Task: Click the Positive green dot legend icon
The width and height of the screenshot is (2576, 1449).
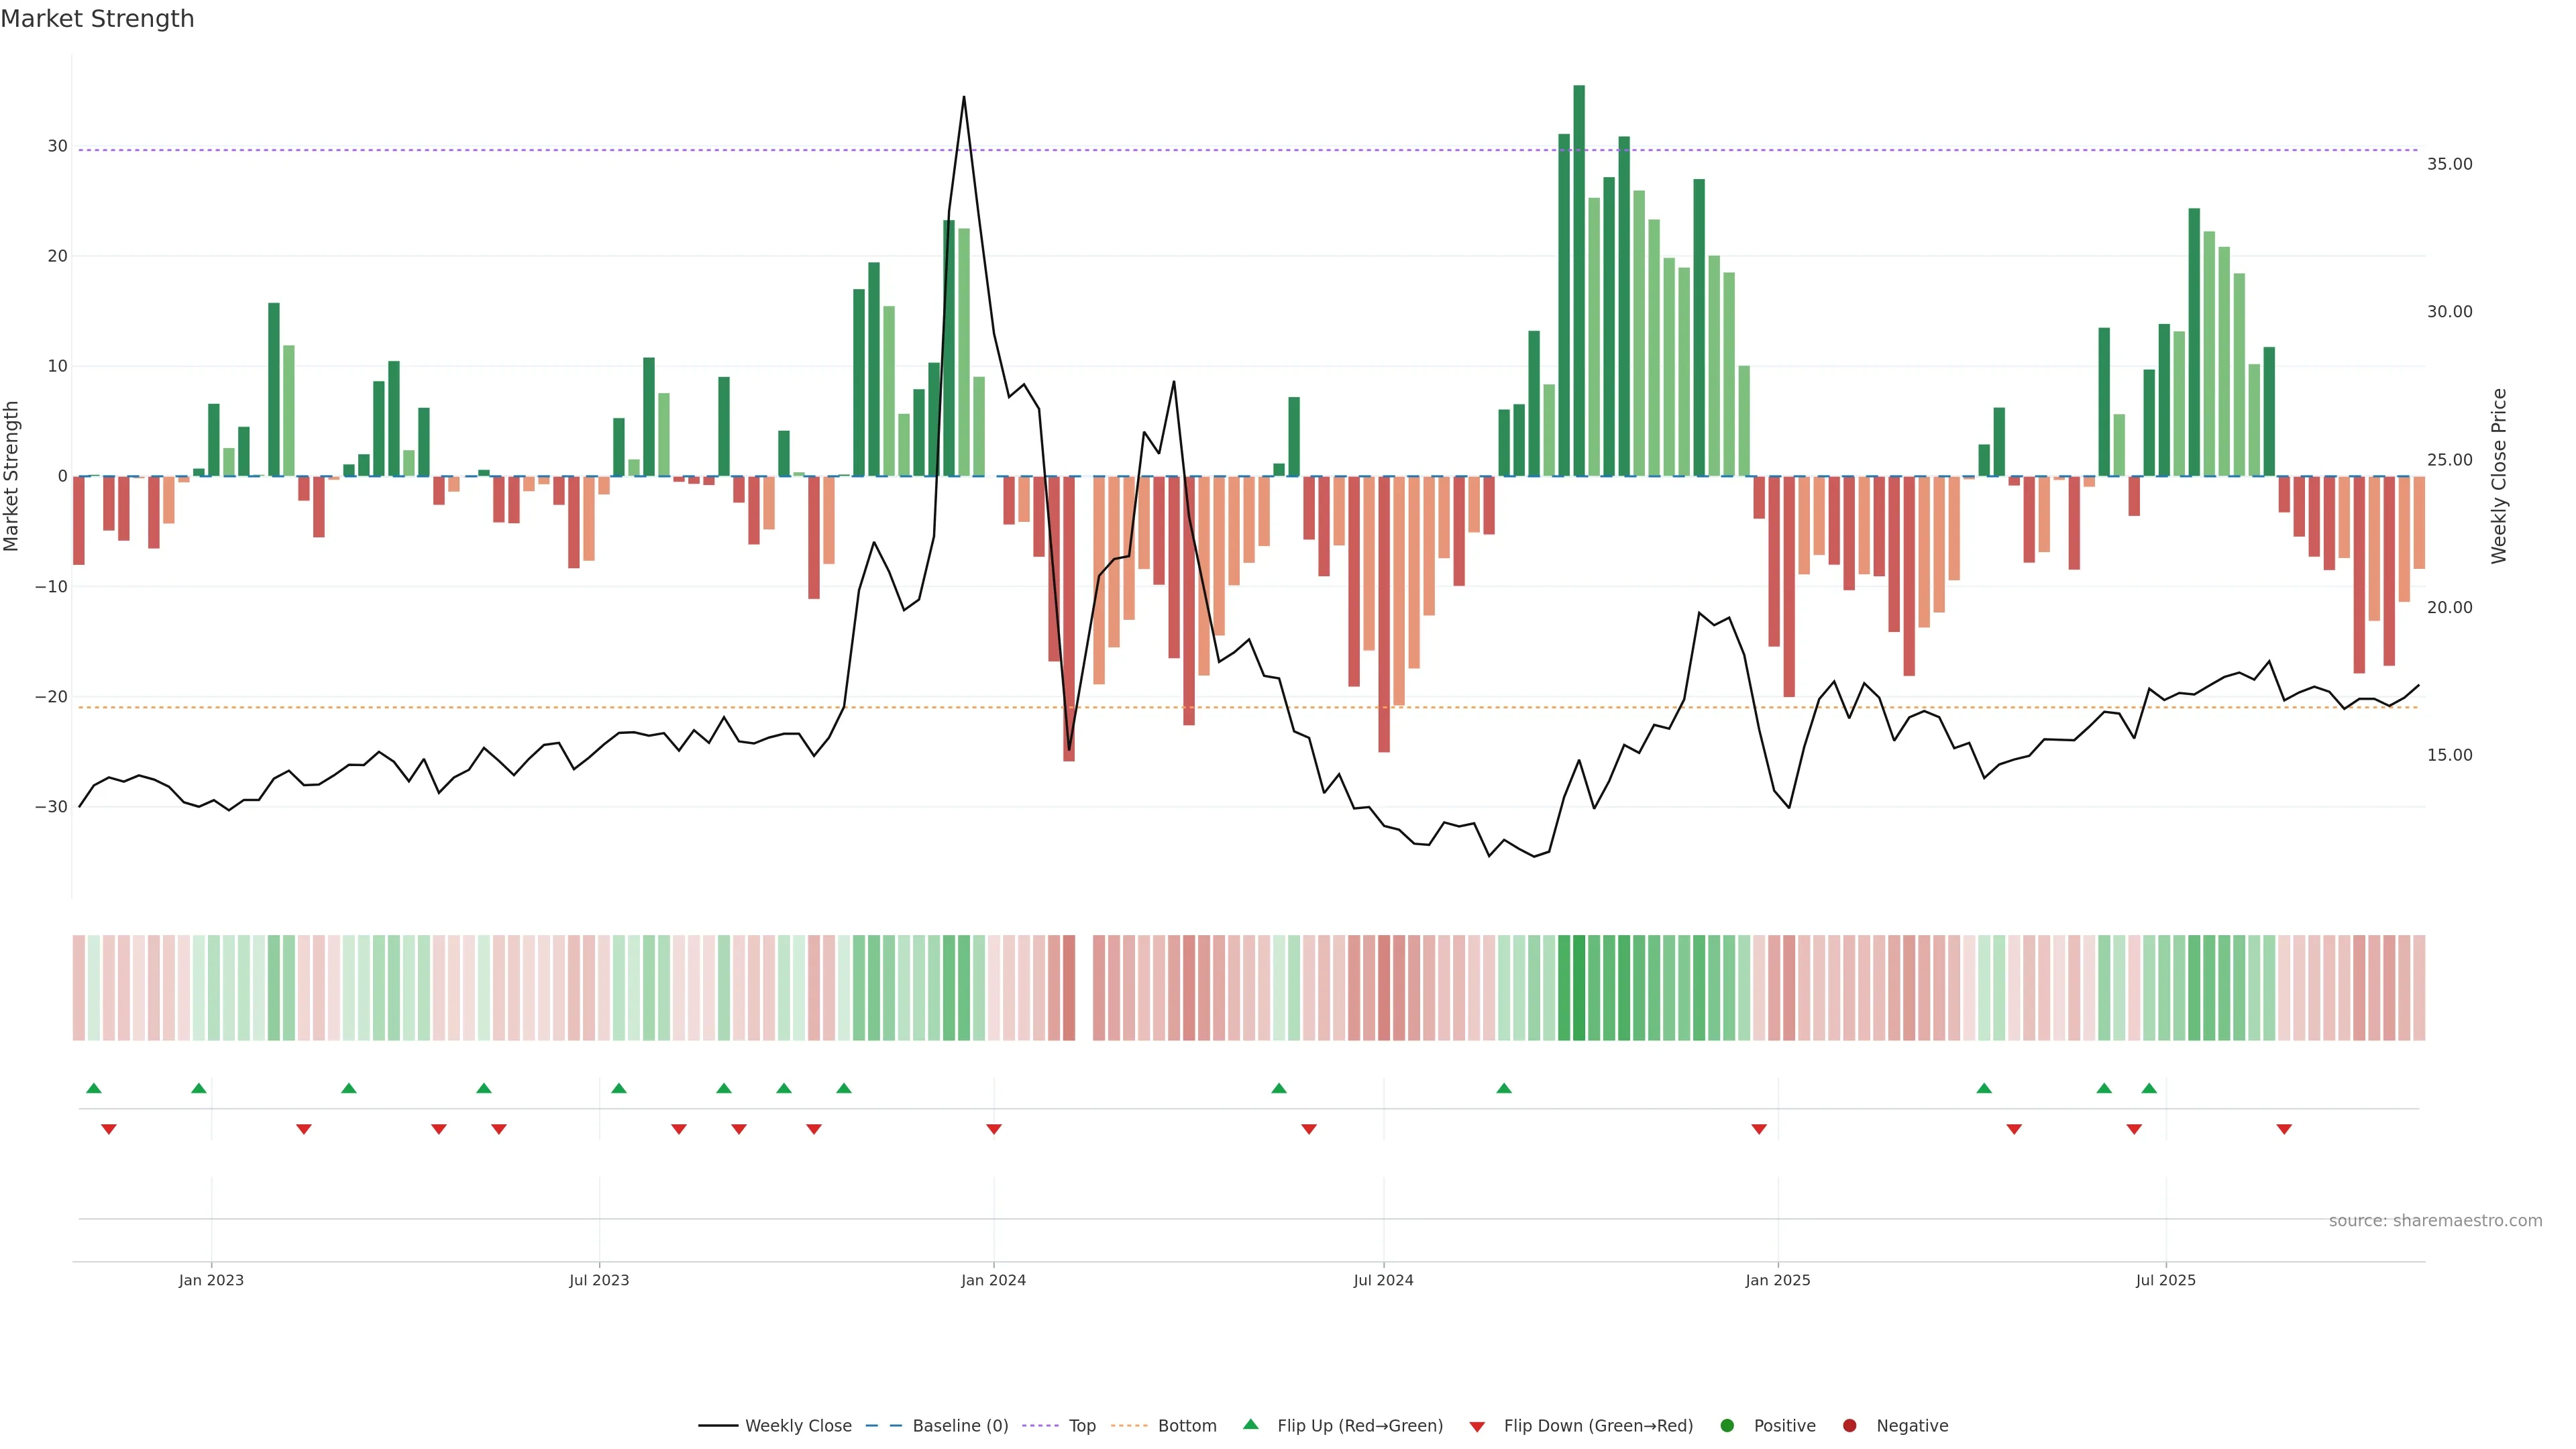Action: pyautogui.click(x=1727, y=1426)
